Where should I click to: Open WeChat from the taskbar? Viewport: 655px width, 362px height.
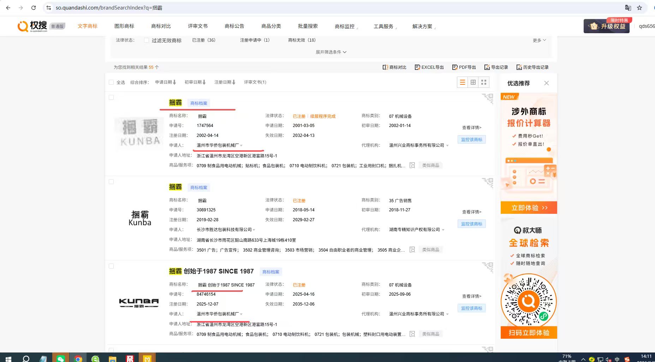tap(61, 358)
